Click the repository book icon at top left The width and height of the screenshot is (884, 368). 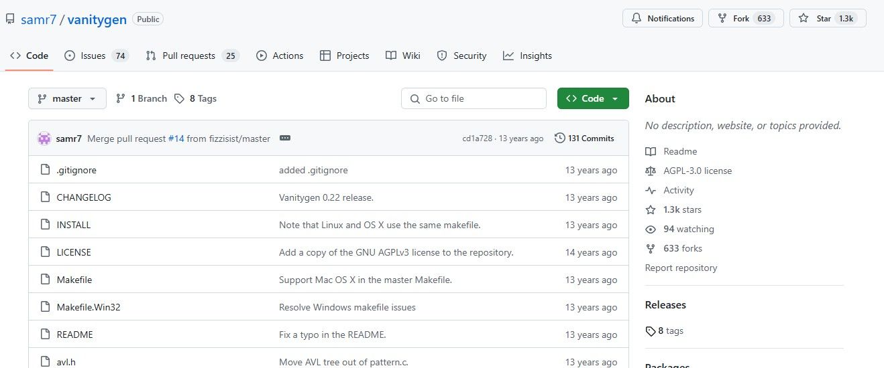(x=10, y=19)
